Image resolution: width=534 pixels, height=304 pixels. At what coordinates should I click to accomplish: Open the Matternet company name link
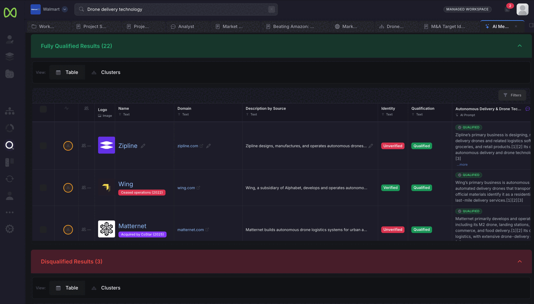(x=132, y=226)
